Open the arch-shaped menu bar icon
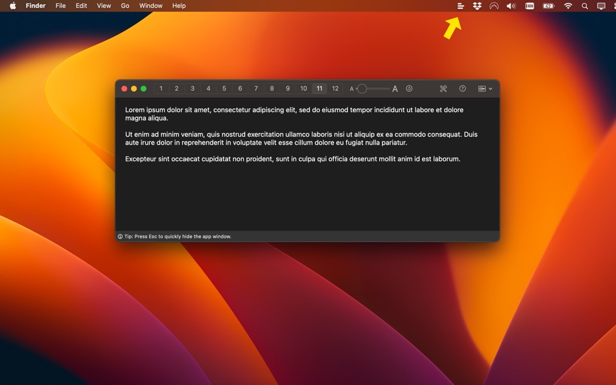 click(x=494, y=6)
